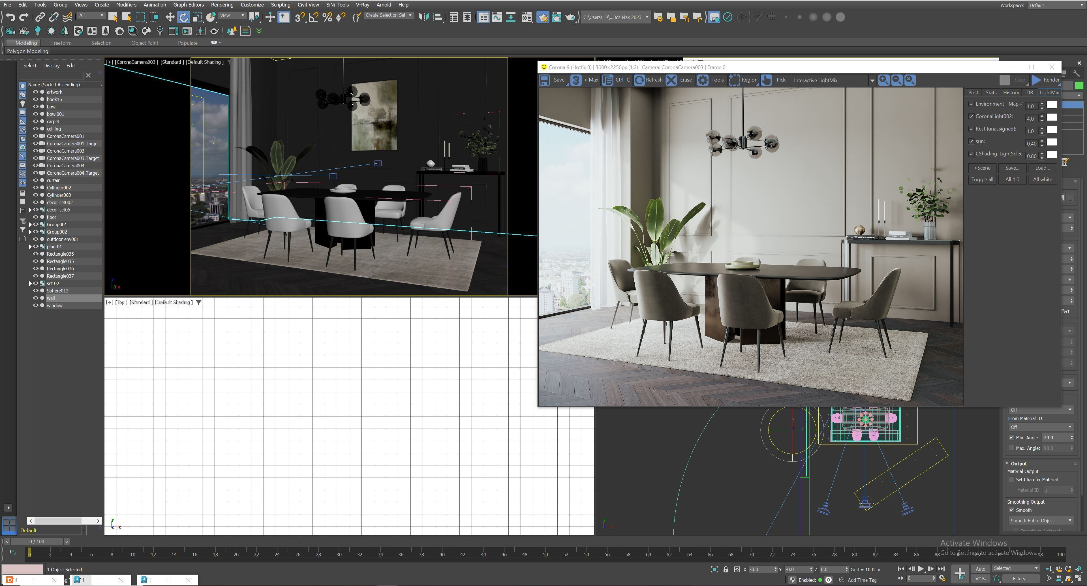Viewport: 1087px width, 586px height.
Task: Open Interactive LightMix dropdown
Action: click(872, 81)
